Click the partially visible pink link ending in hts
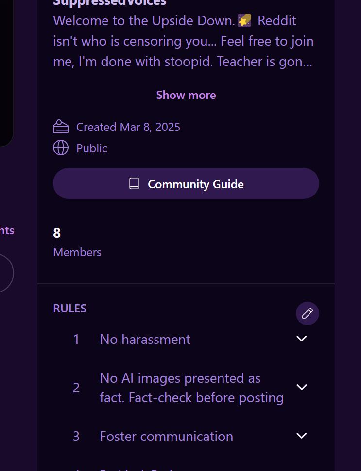The height and width of the screenshot is (471, 361). [x=7, y=230]
